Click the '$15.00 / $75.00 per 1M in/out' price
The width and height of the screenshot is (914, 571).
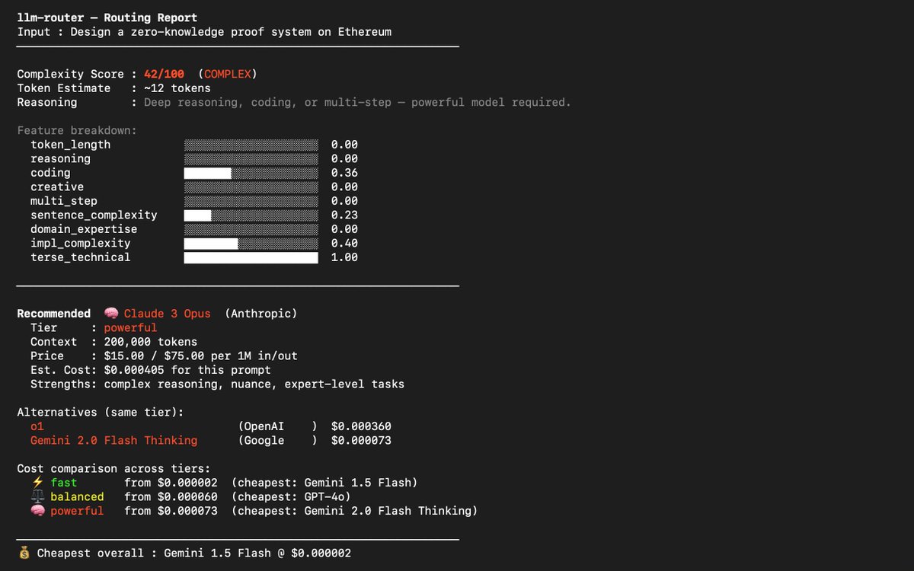(x=201, y=356)
